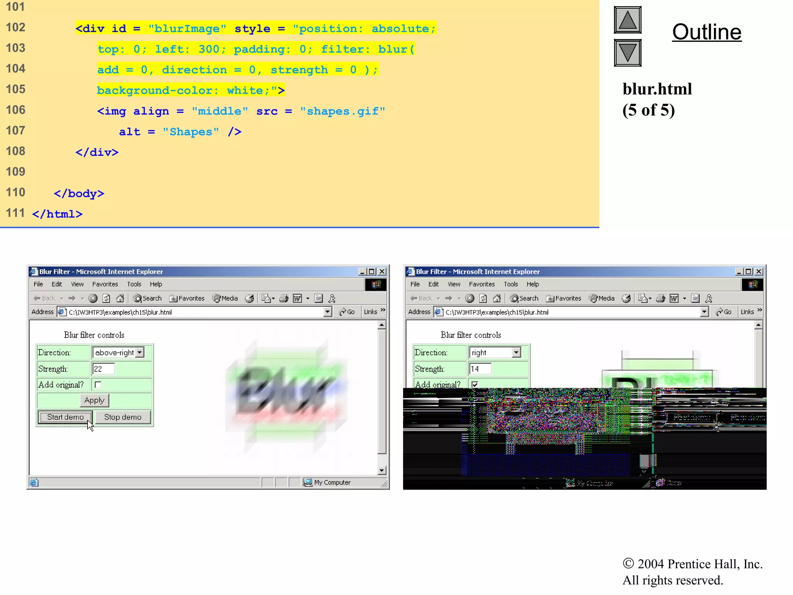793x595 pixels.
Task: Open the Favorites menu in right browser
Action: [481, 284]
